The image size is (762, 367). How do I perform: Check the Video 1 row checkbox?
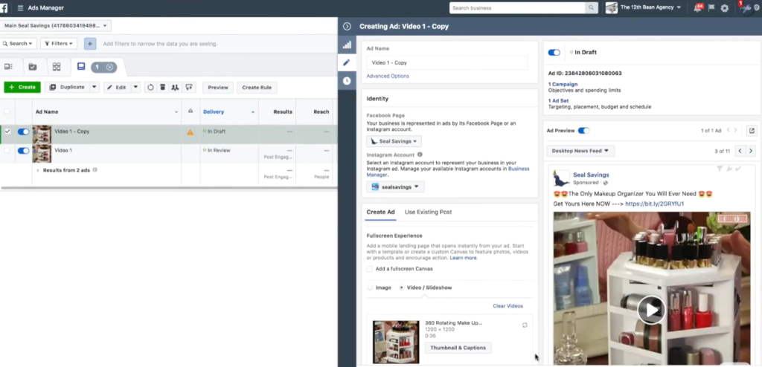[7, 151]
